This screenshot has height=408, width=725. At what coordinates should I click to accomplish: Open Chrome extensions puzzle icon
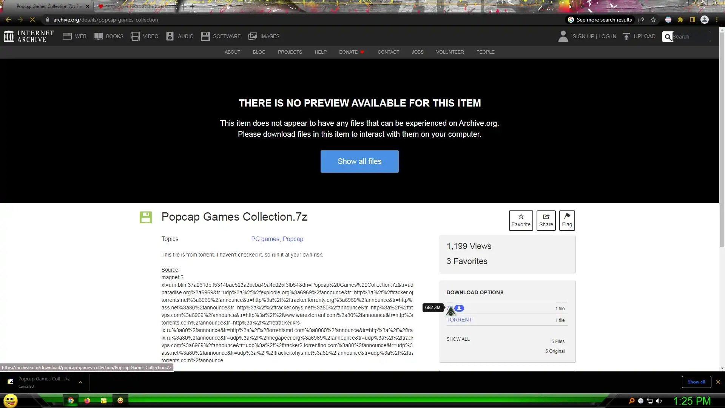(680, 20)
